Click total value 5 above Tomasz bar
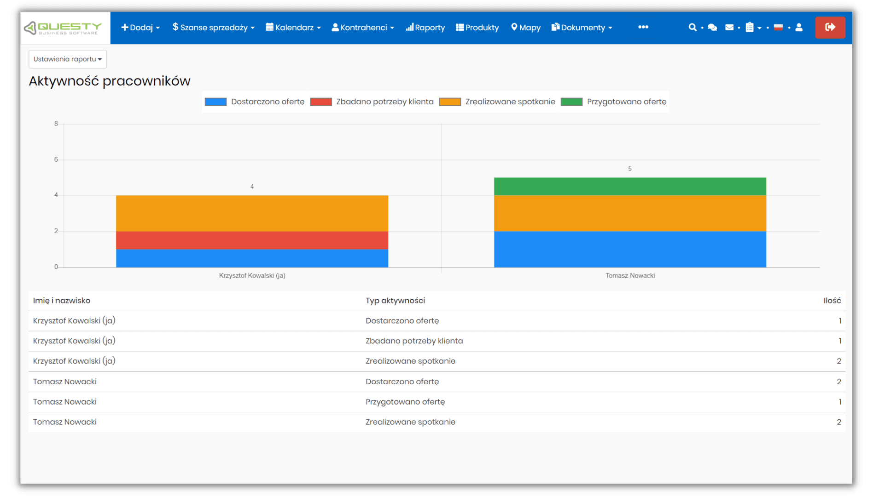Screen dimensions: 873x496 (630, 169)
